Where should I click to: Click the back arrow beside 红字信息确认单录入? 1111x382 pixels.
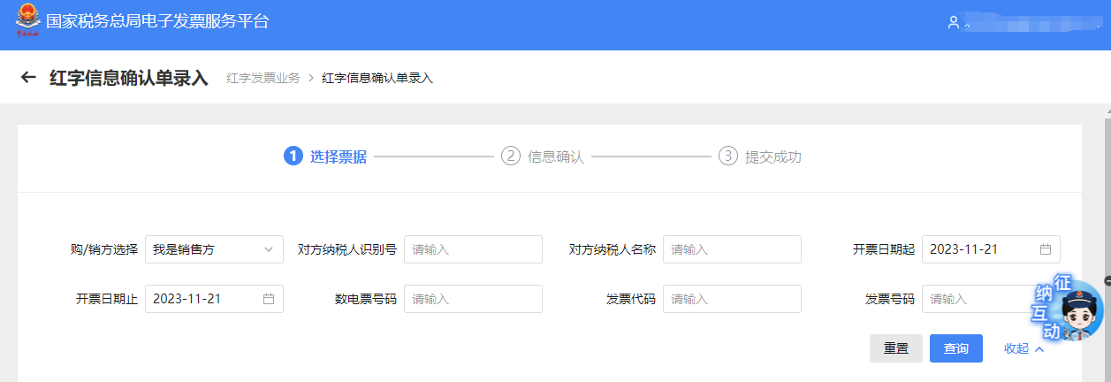28,78
